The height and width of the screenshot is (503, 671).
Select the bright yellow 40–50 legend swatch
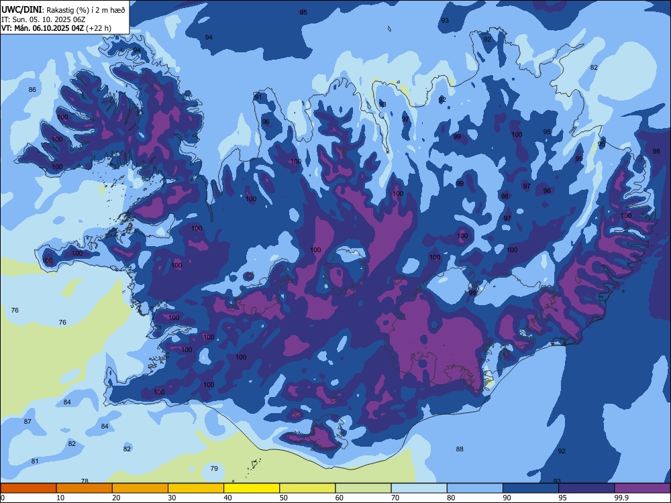pyautogui.click(x=252, y=488)
